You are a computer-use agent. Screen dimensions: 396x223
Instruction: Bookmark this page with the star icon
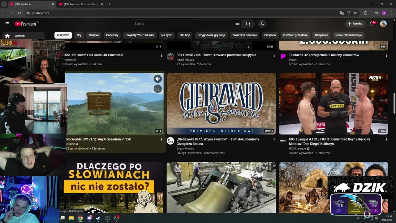tap(355, 13)
